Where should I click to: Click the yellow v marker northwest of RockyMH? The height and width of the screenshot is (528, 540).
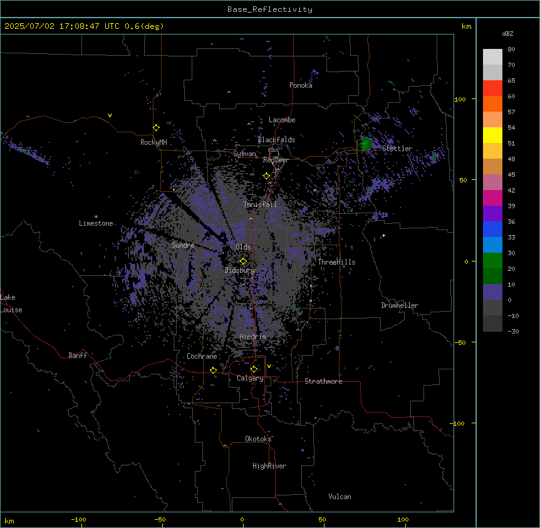pyautogui.click(x=110, y=115)
